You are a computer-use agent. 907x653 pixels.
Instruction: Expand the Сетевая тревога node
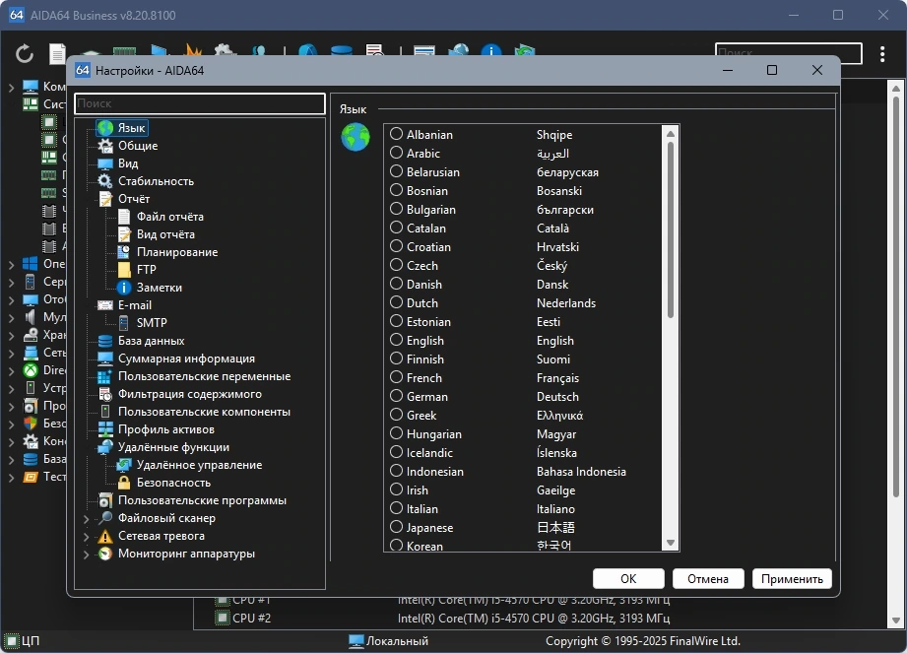tap(86, 537)
